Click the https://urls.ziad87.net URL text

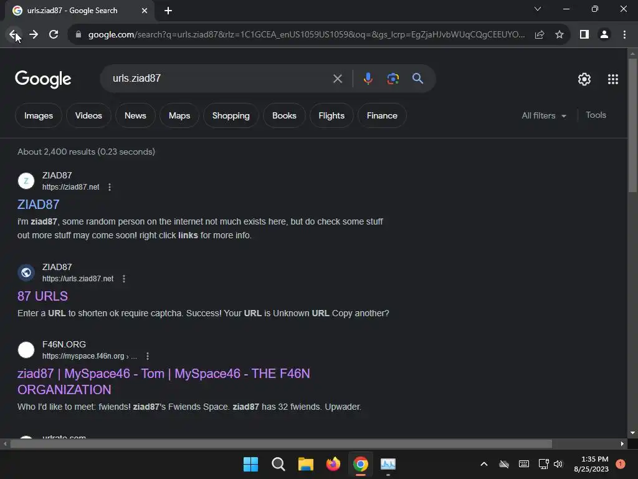[78, 279]
